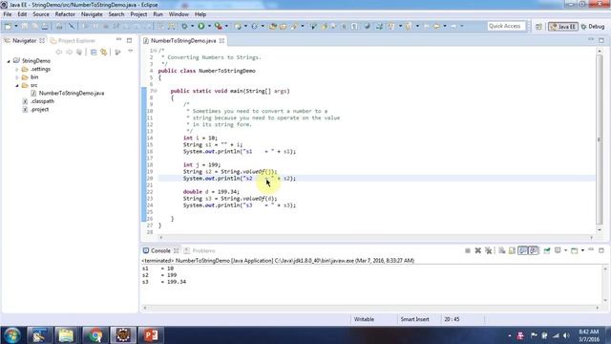Click Open Perspective icon
611x344 pixels.
[538, 27]
